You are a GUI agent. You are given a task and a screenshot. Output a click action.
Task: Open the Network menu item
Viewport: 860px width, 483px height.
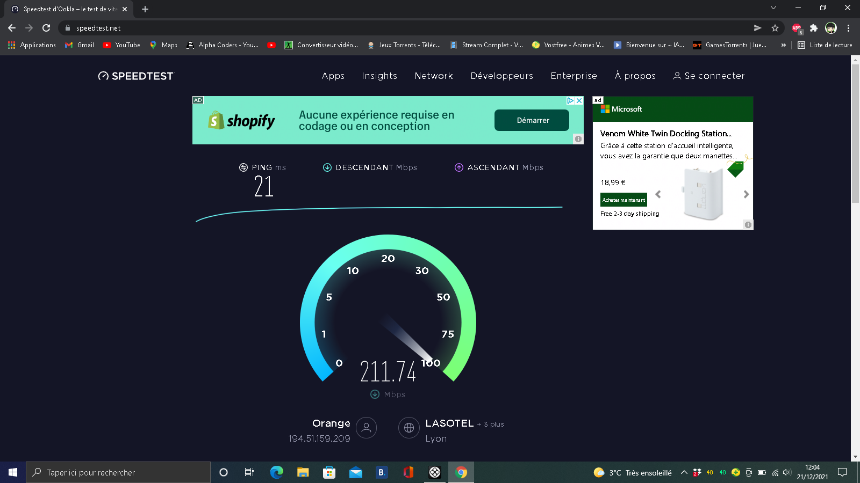[x=434, y=76]
